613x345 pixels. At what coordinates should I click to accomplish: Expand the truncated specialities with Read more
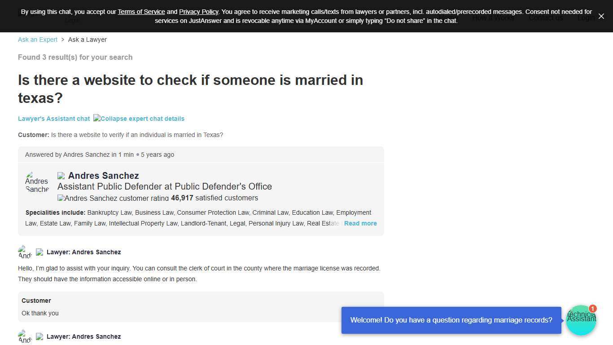click(x=360, y=223)
